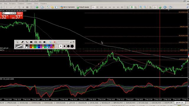Open the indicators list dropdown

coord(160,7)
